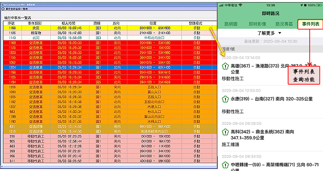
Task: Click the highlighted blue row 1204
Action: (109, 67)
